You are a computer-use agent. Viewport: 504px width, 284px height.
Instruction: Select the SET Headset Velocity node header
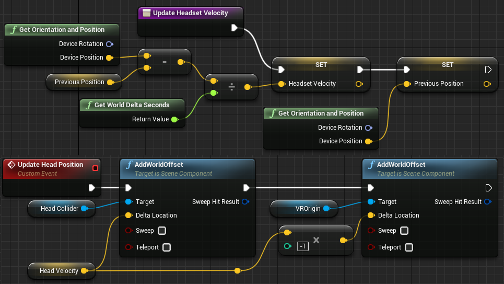coord(321,65)
